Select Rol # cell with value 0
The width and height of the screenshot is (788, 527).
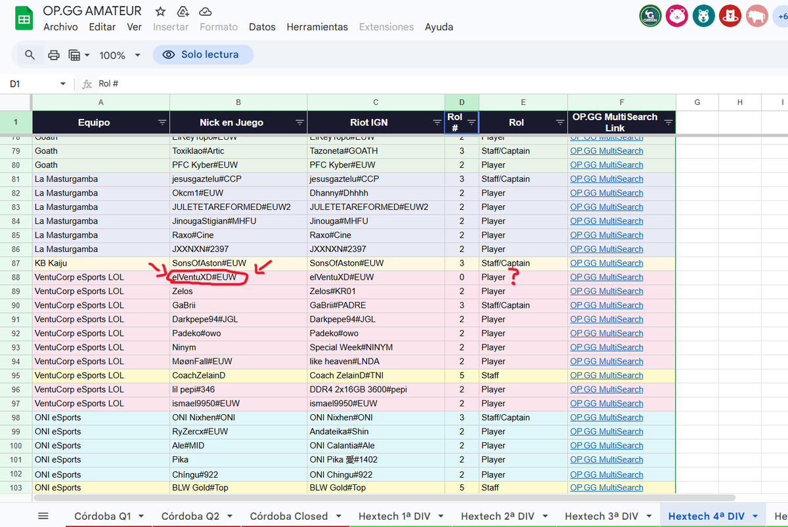point(462,277)
